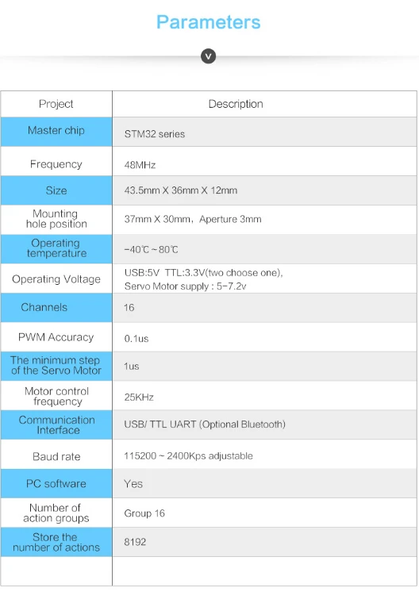Click the minimum step of Servo Motor cell
The width and height of the screenshot is (419, 603).
click(56, 366)
